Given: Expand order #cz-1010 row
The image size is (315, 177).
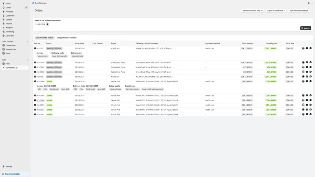Looking at the screenshot, I should (x=35, y=63).
